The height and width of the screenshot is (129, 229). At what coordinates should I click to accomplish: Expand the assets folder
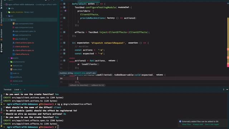(x=9, y=58)
